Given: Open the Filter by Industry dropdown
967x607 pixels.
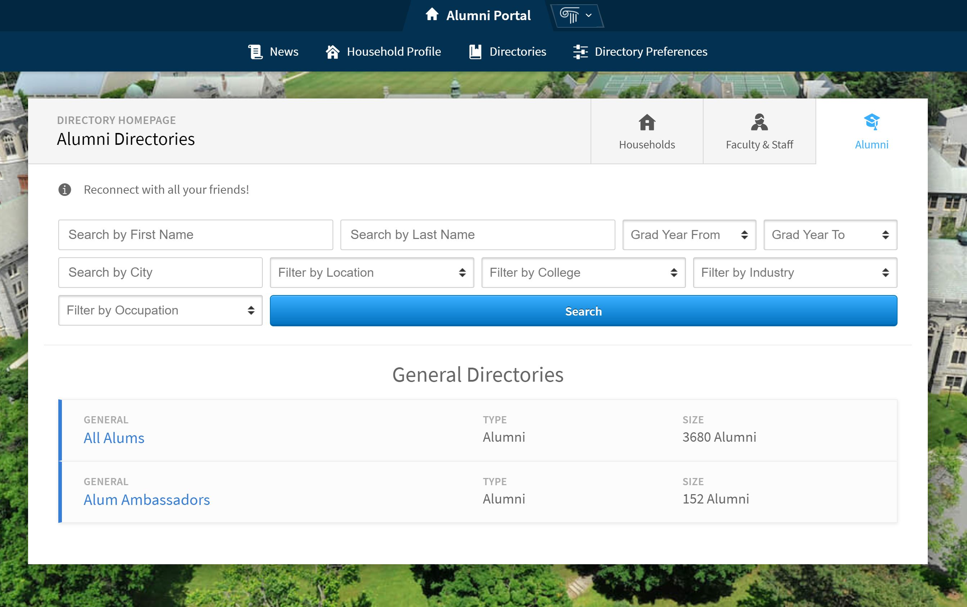Looking at the screenshot, I should coord(794,272).
